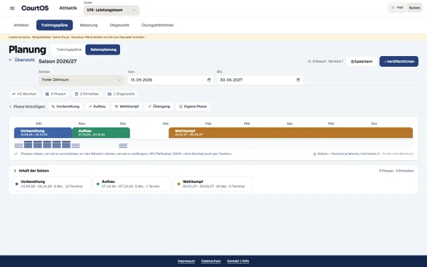Click the 42 Wochen trend icon
427x267 pixels.
(x=13, y=94)
